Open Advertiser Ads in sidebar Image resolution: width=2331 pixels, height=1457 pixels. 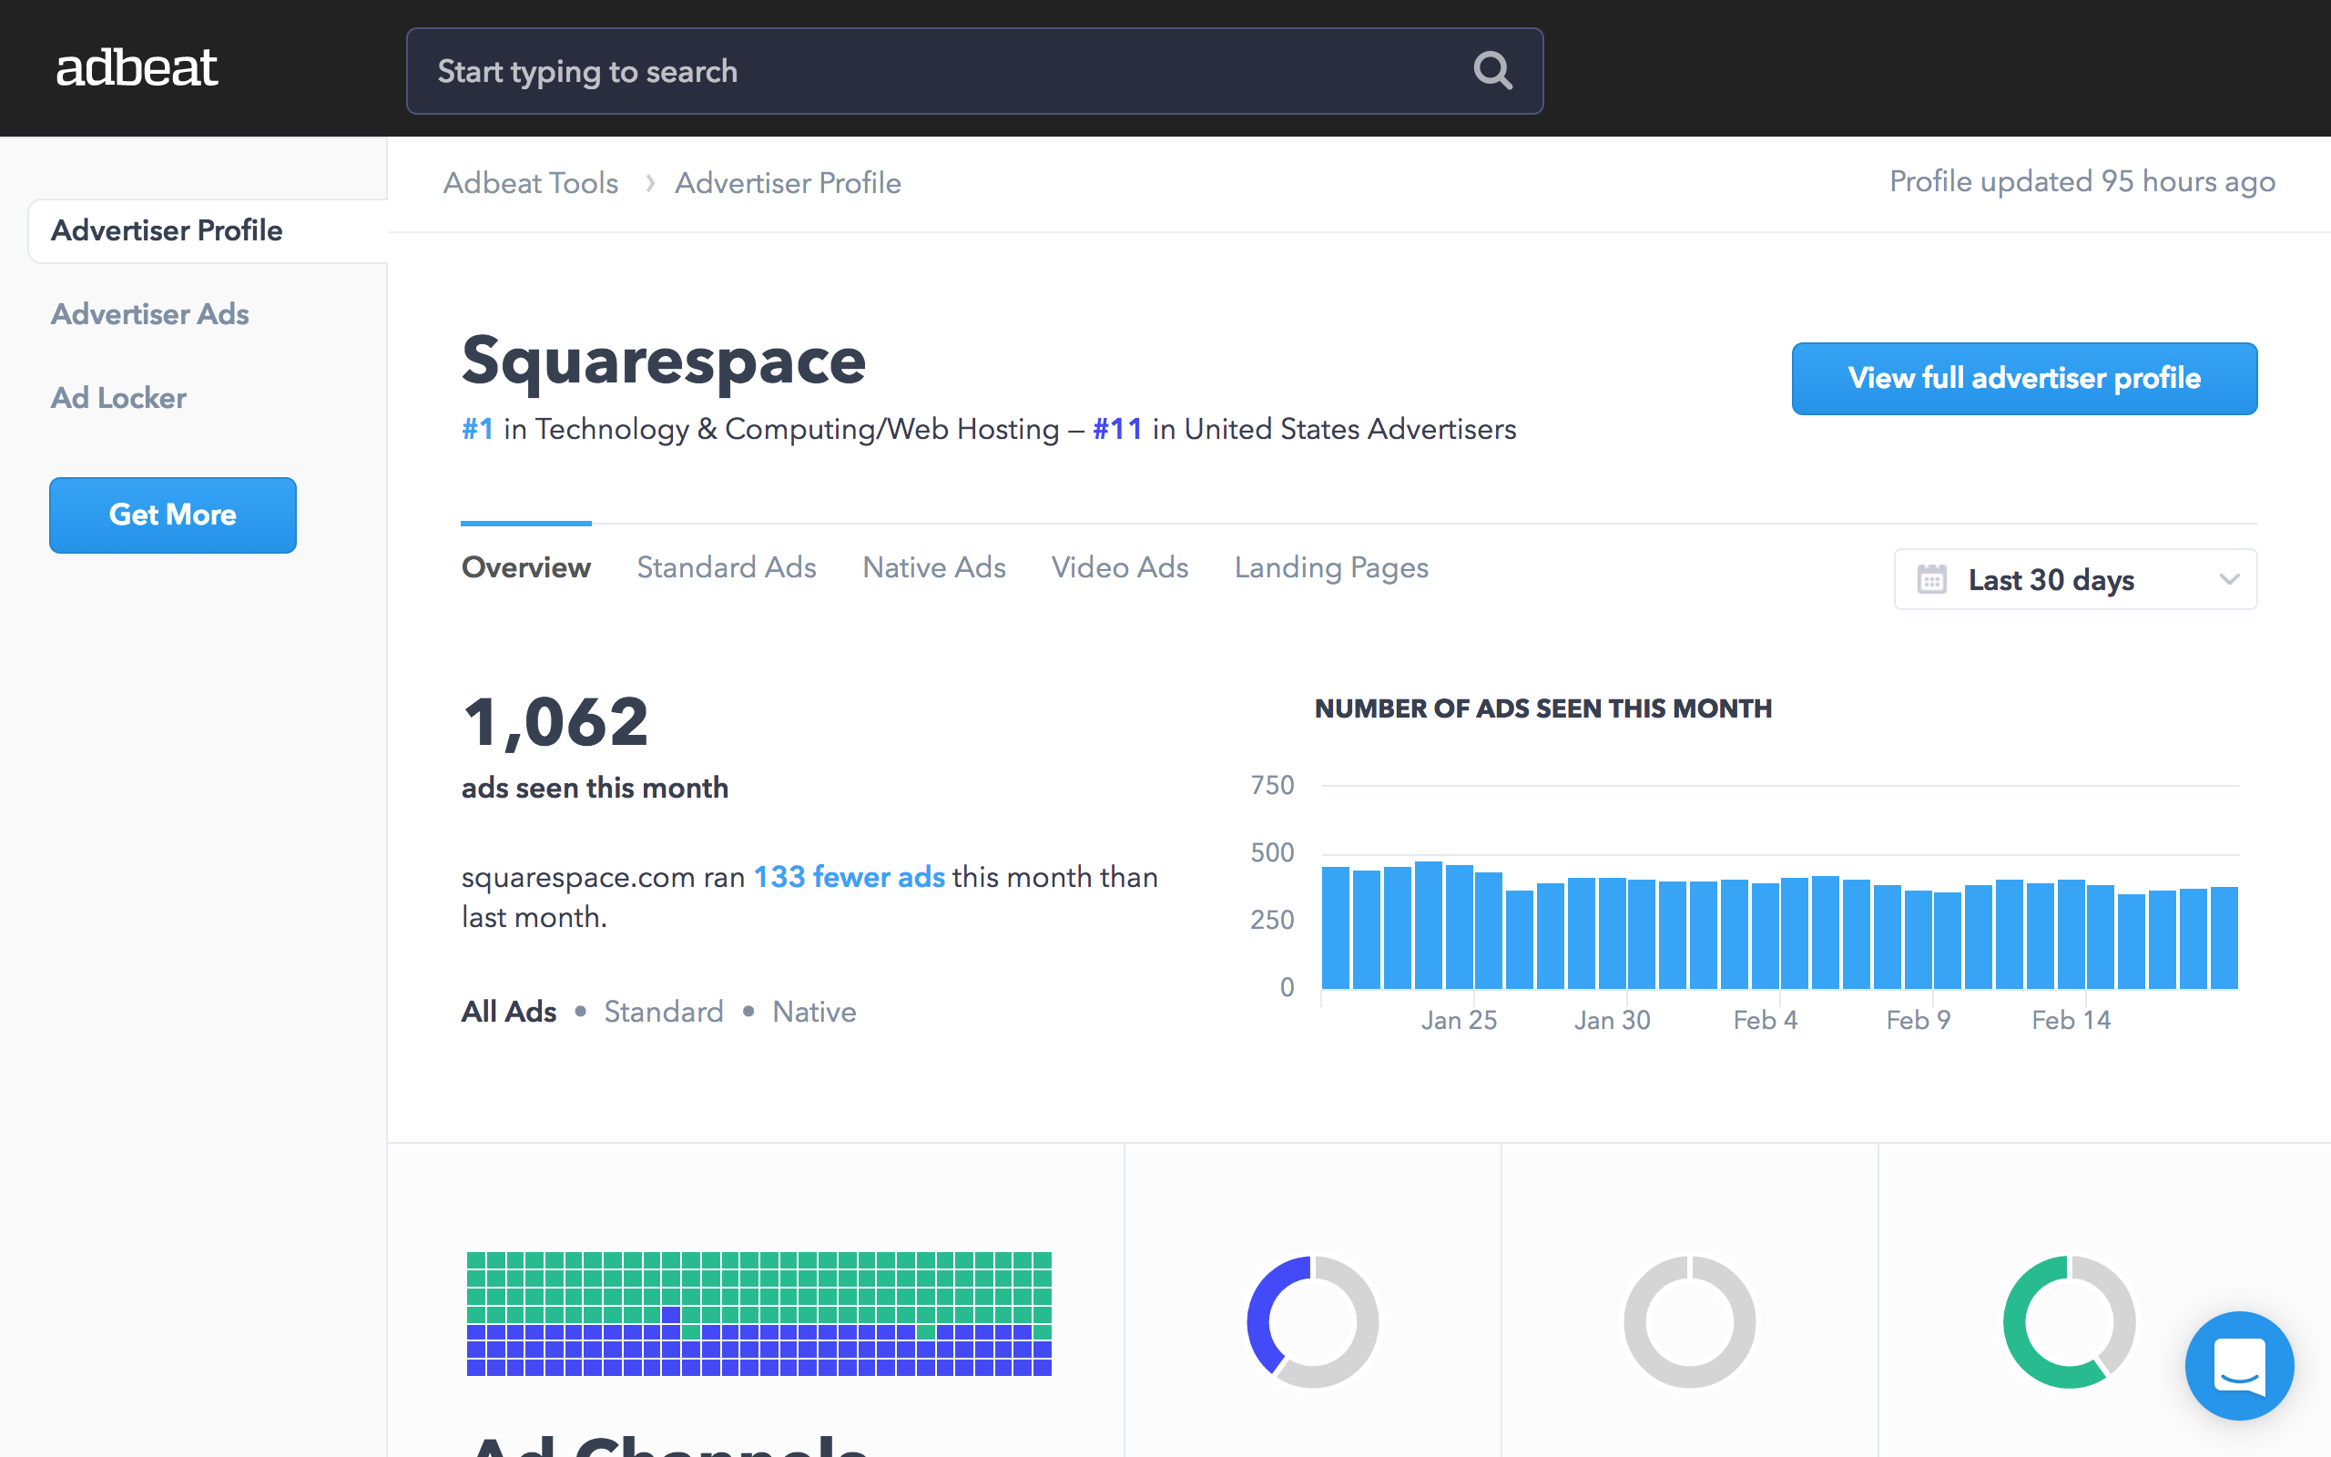click(x=150, y=314)
